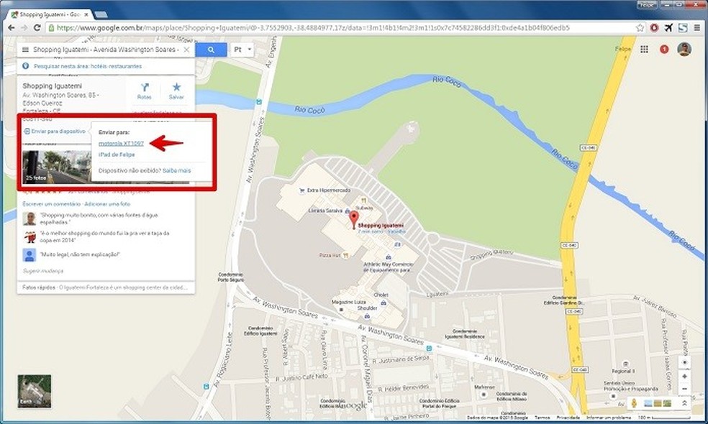Click 'Saiba mais' link in popup
The width and height of the screenshot is (708, 424).
coord(176,170)
